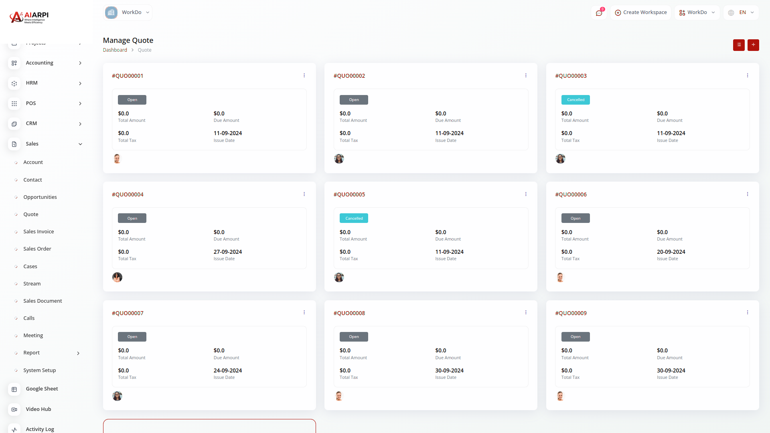
Task: Open Contact in Sales menu
Action: coord(32,180)
